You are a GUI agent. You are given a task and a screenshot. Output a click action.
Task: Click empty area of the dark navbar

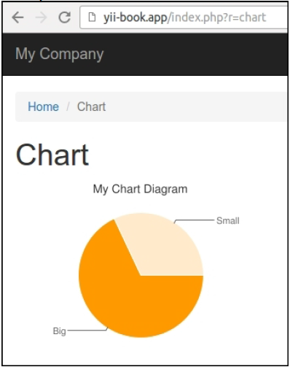click(x=195, y=54)
